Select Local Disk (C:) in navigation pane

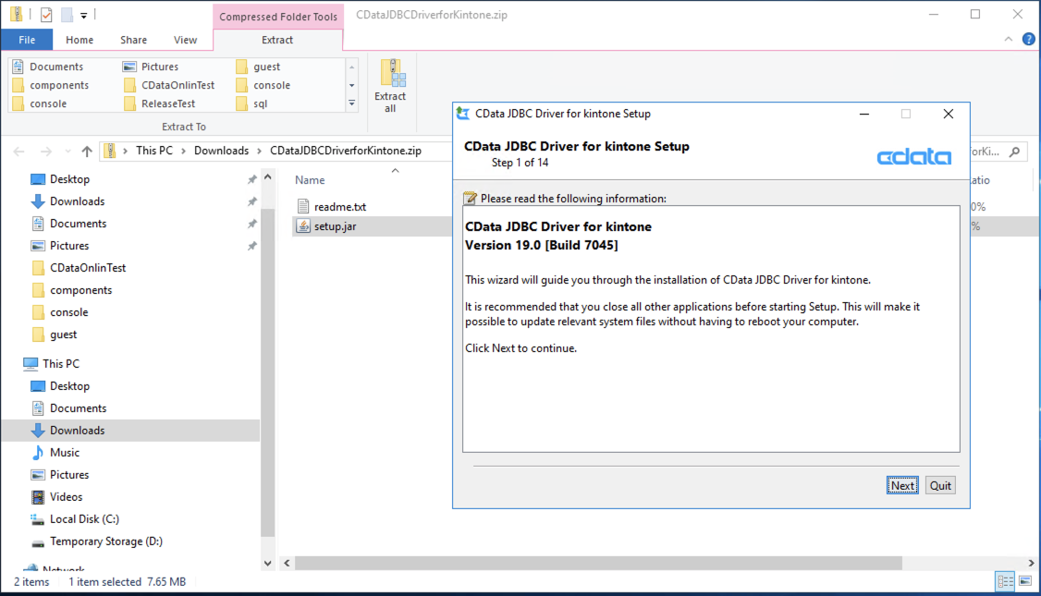coord(84,519)
